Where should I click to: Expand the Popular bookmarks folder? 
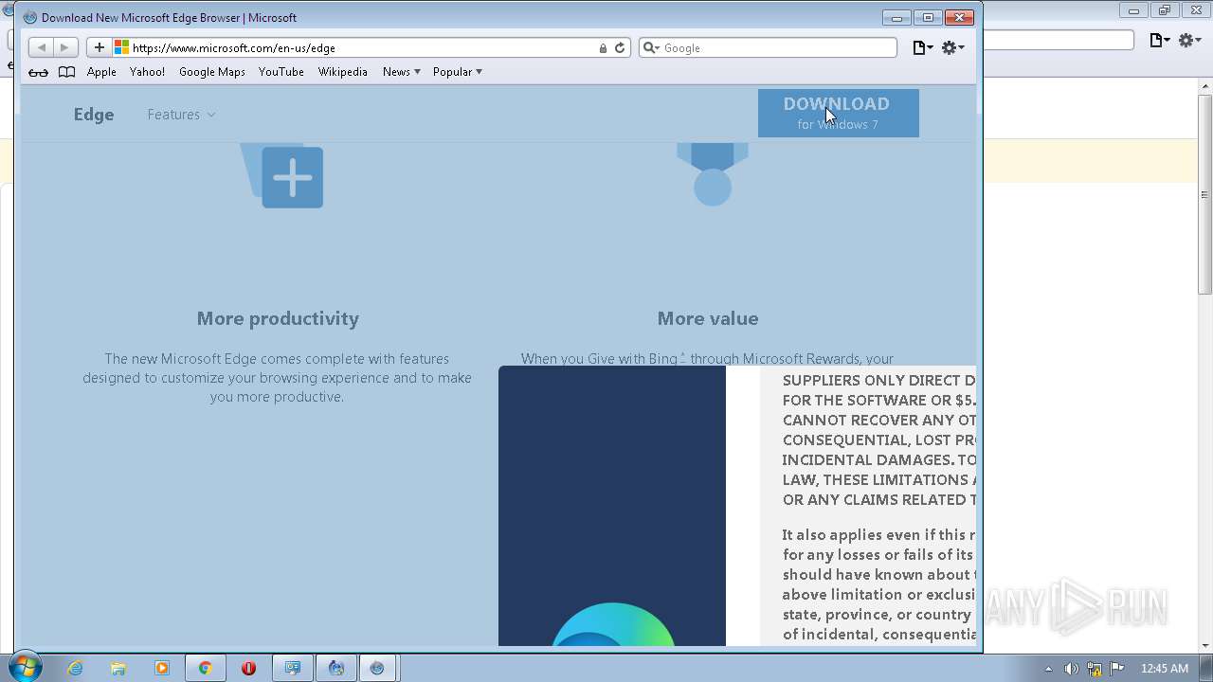pos(458,72)
